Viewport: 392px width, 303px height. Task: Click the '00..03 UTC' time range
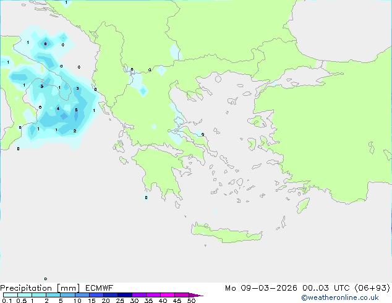tap(325, 288)
